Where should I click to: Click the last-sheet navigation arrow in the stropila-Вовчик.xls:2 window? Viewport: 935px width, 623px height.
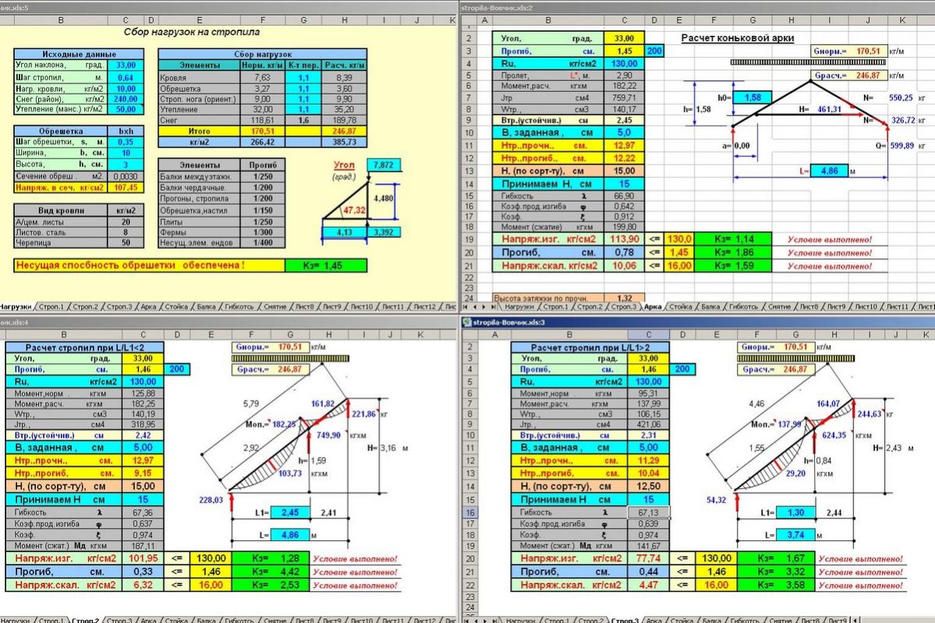click(x=493, y=307)
